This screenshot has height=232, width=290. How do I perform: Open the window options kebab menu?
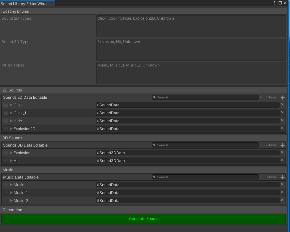(274, 3)
